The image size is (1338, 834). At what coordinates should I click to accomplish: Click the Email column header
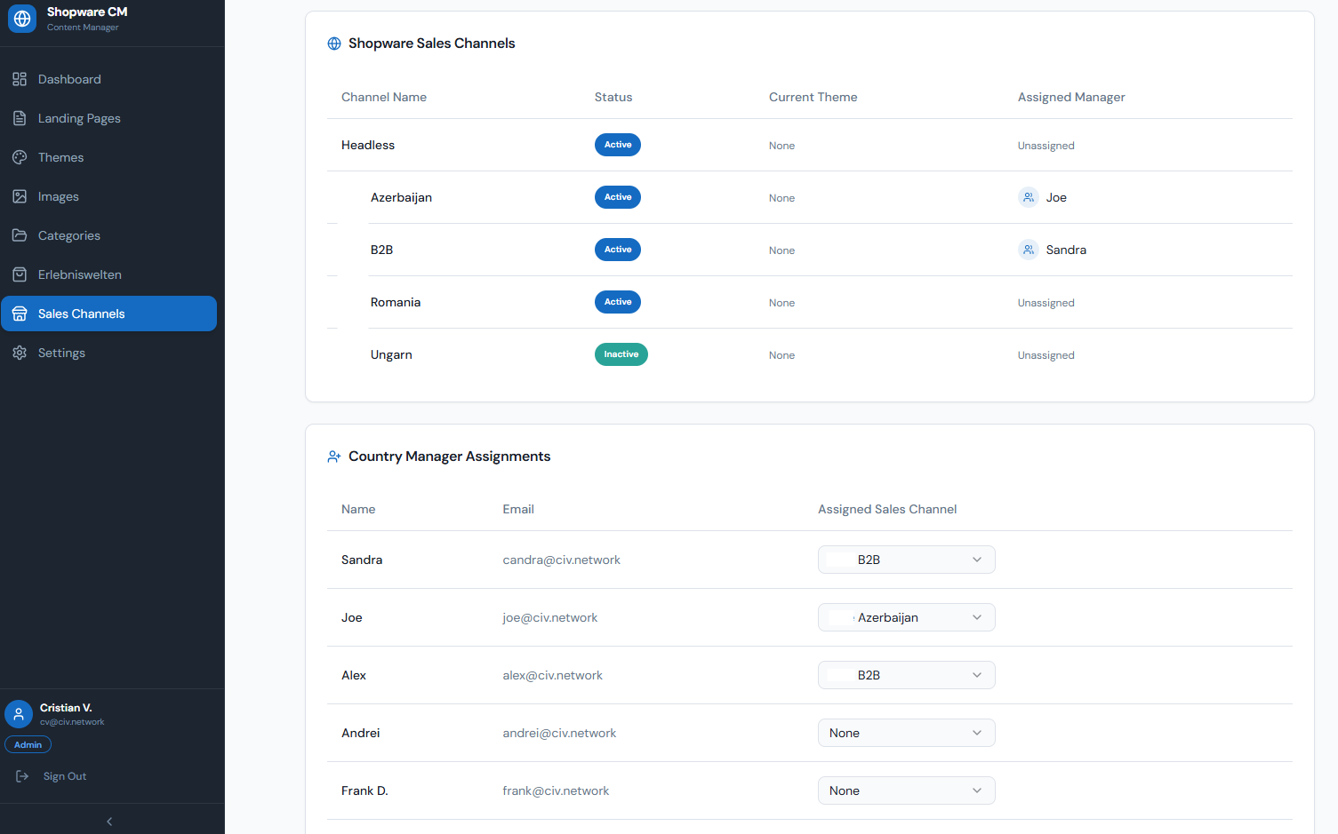[x=518, y=509]
